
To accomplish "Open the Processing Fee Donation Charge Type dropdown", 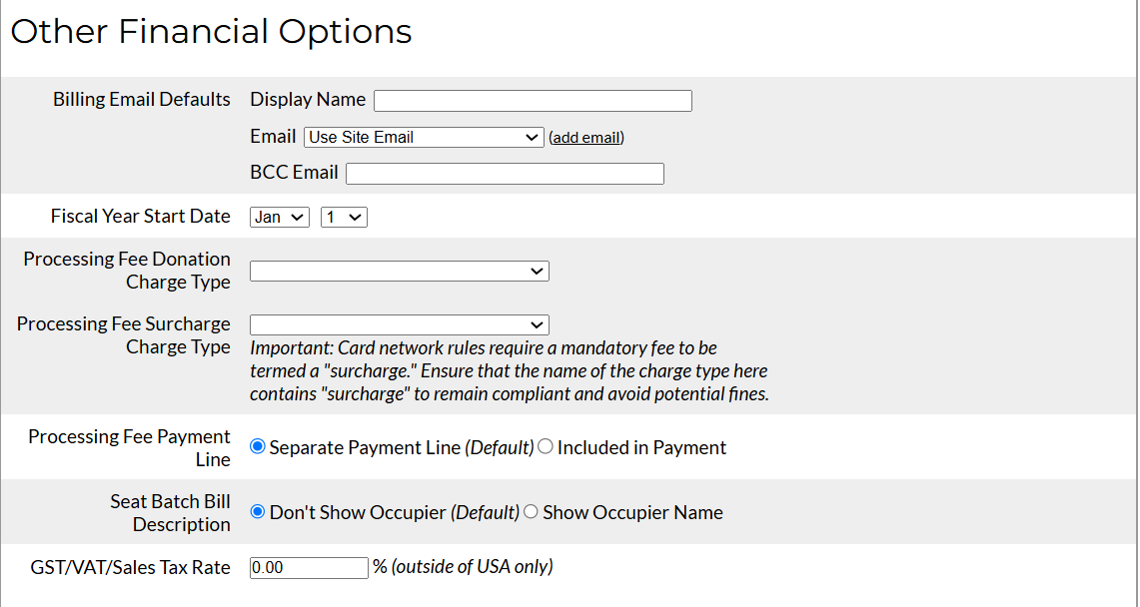I will 399,271.
